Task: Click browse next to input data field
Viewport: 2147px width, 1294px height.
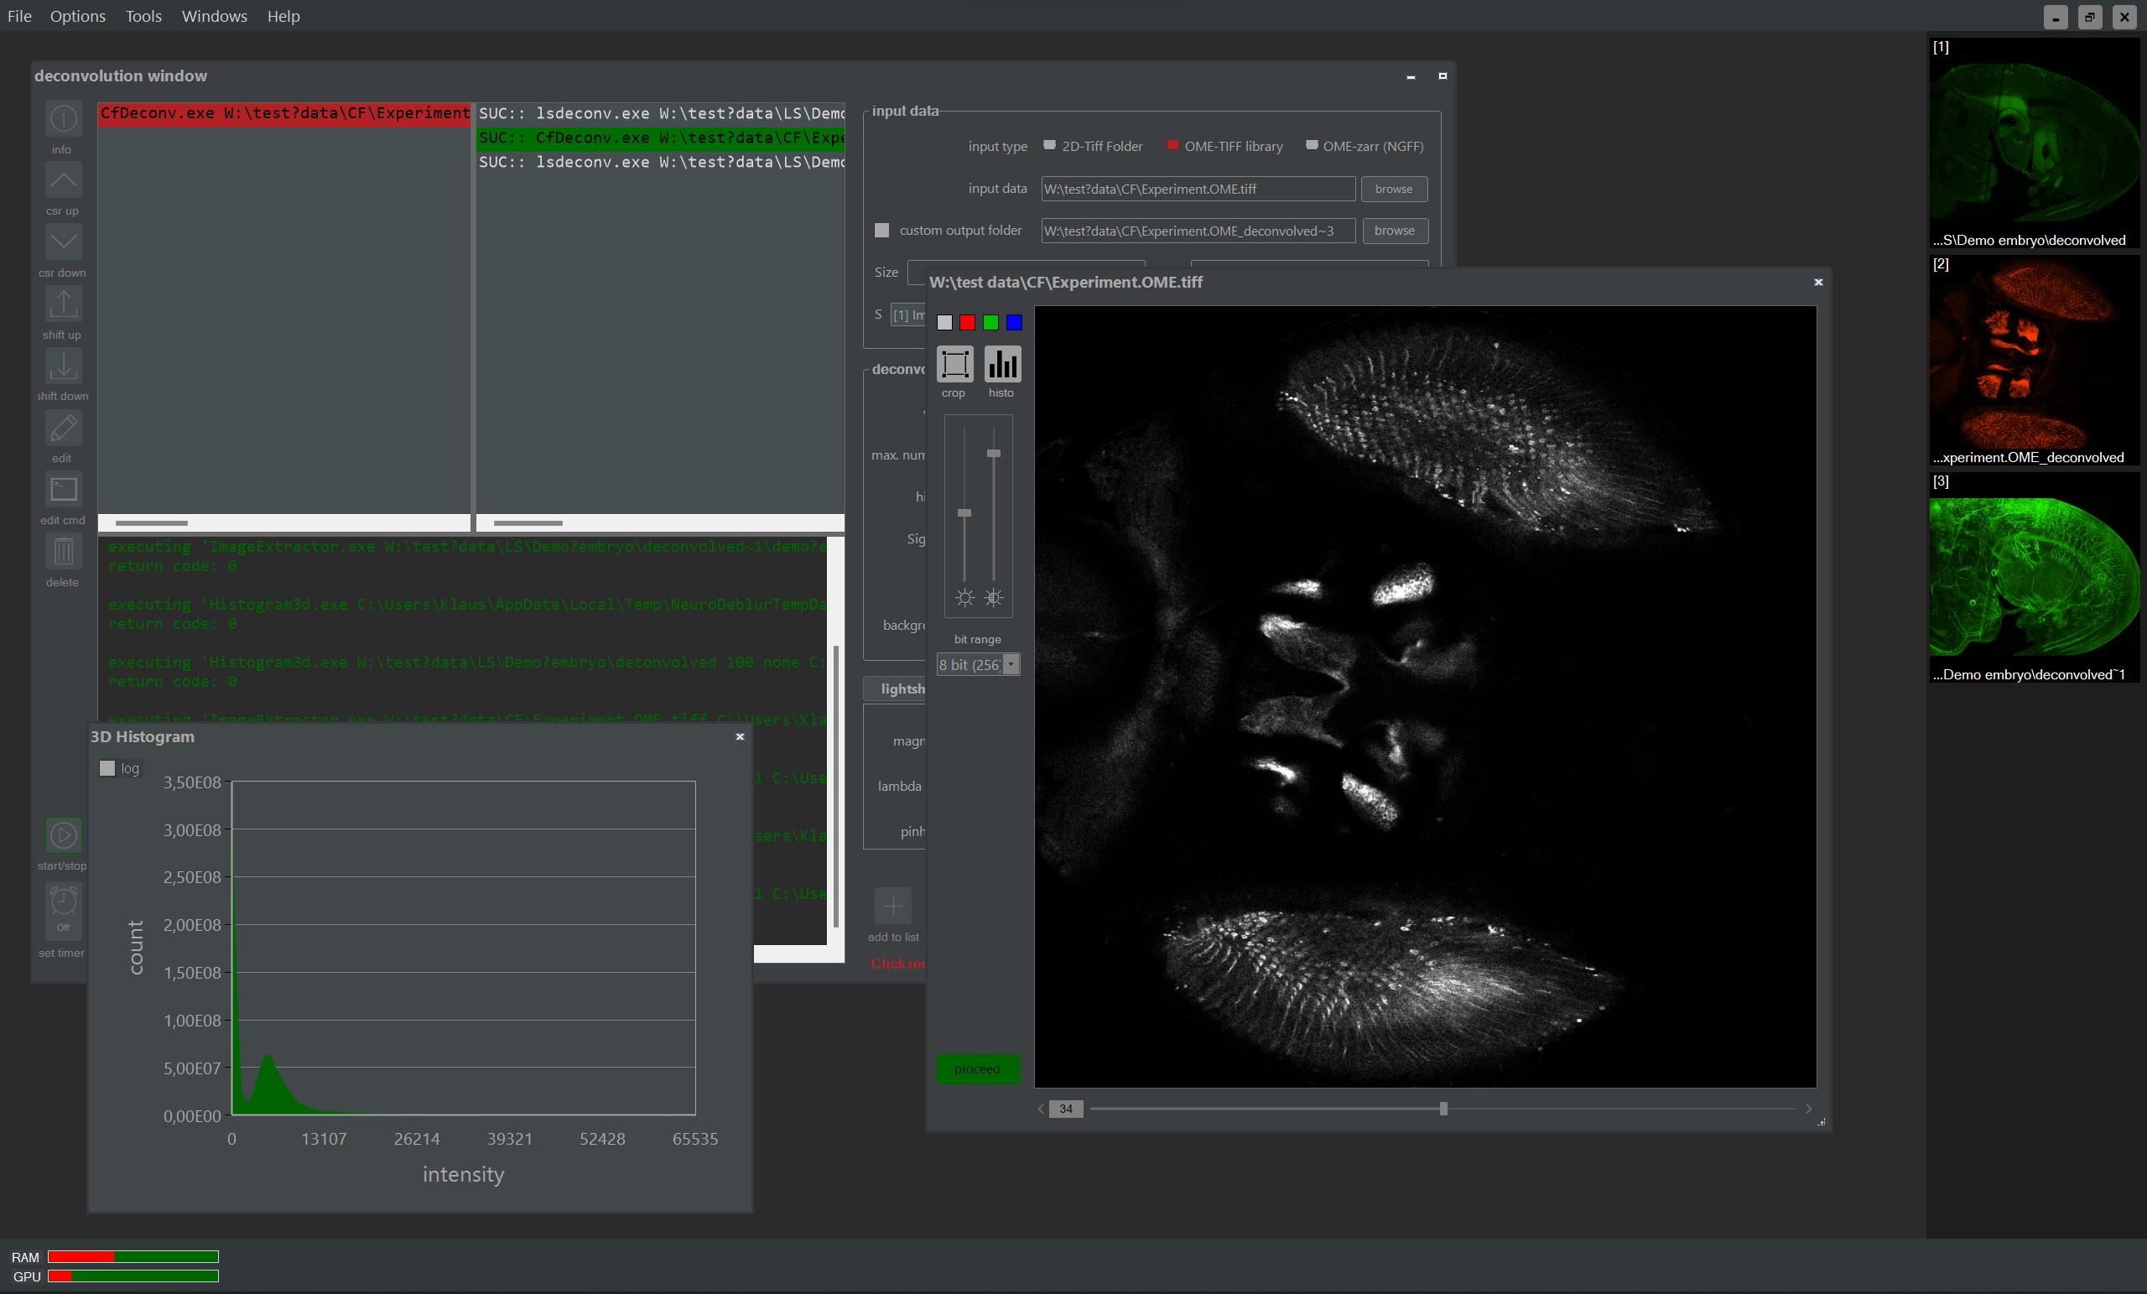Action: click(1393, 189)
